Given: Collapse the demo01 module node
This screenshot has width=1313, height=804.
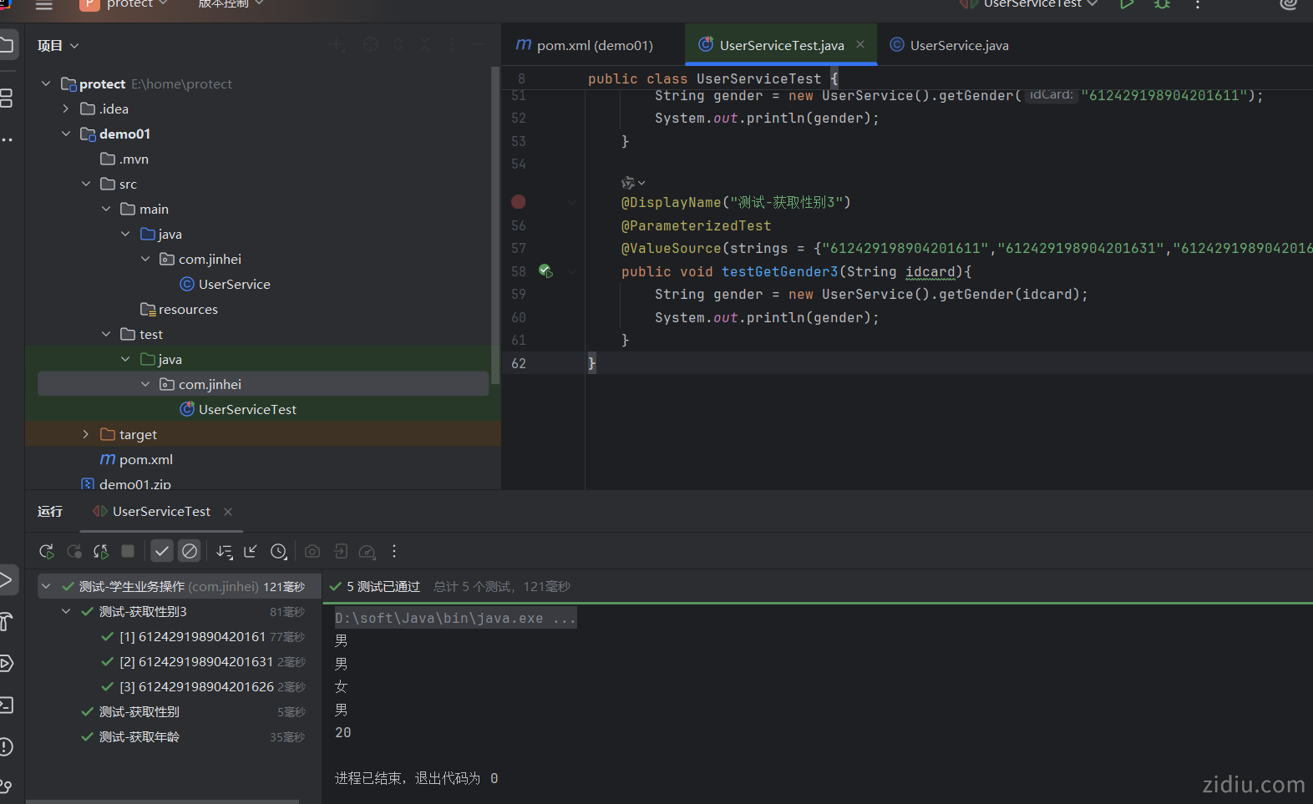Looking at the screenshot, I should [66, 134].
